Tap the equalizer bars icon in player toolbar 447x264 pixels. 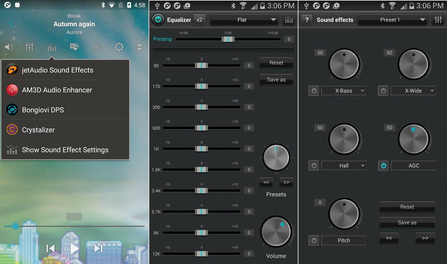(x=52, y=47)
